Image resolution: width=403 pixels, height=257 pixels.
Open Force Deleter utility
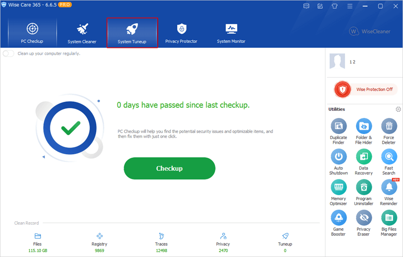[388, 132]
